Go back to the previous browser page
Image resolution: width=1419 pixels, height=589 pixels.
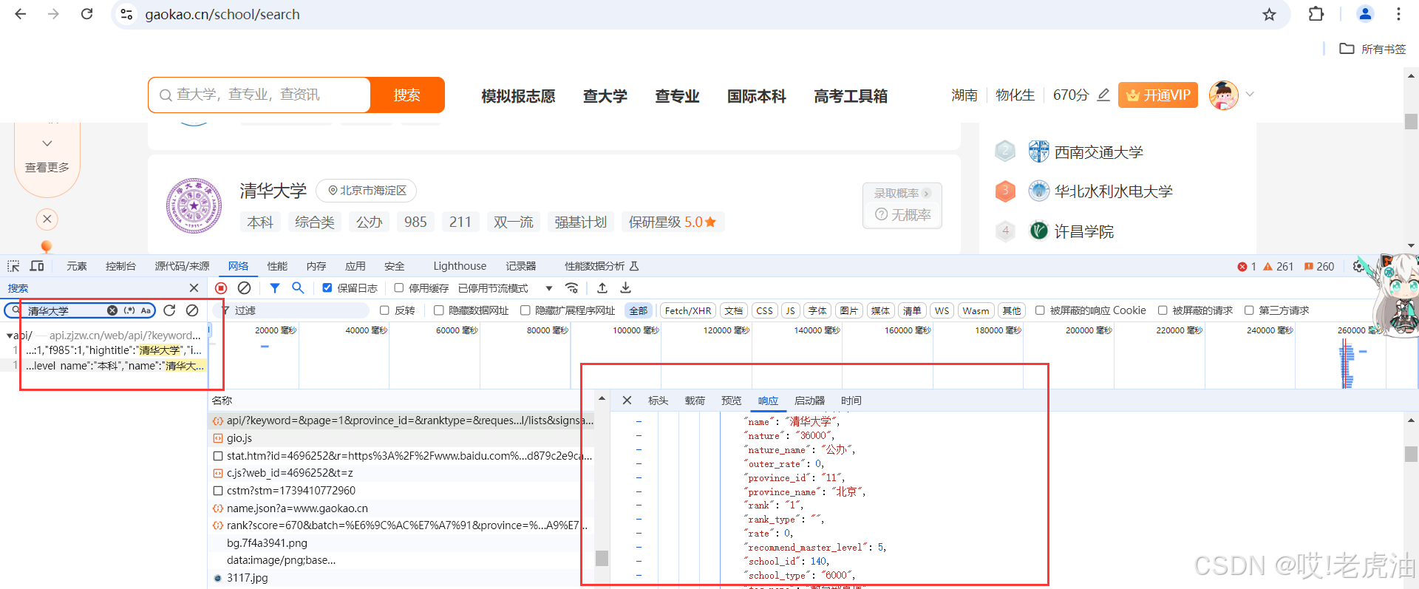point(20,14)
